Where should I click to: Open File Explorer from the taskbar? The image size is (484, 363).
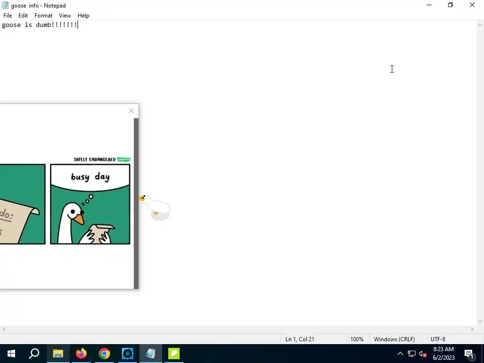point(58,354)
